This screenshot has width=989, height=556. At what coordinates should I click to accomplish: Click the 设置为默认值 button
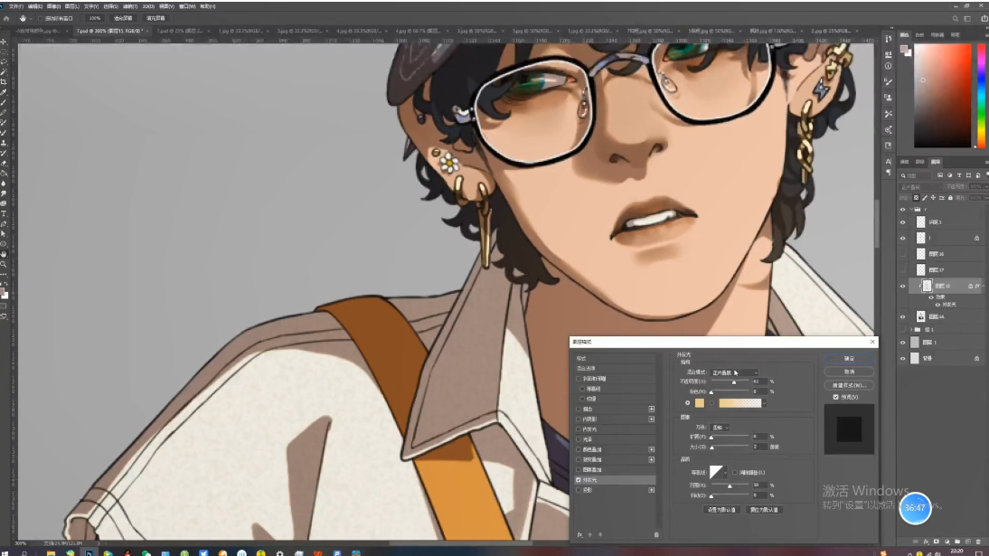[721, 510]
